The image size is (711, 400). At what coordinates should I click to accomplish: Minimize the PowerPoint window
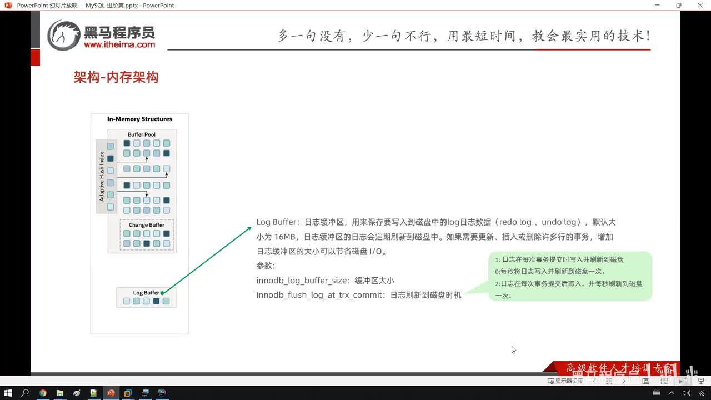click(x=658, y=5)
